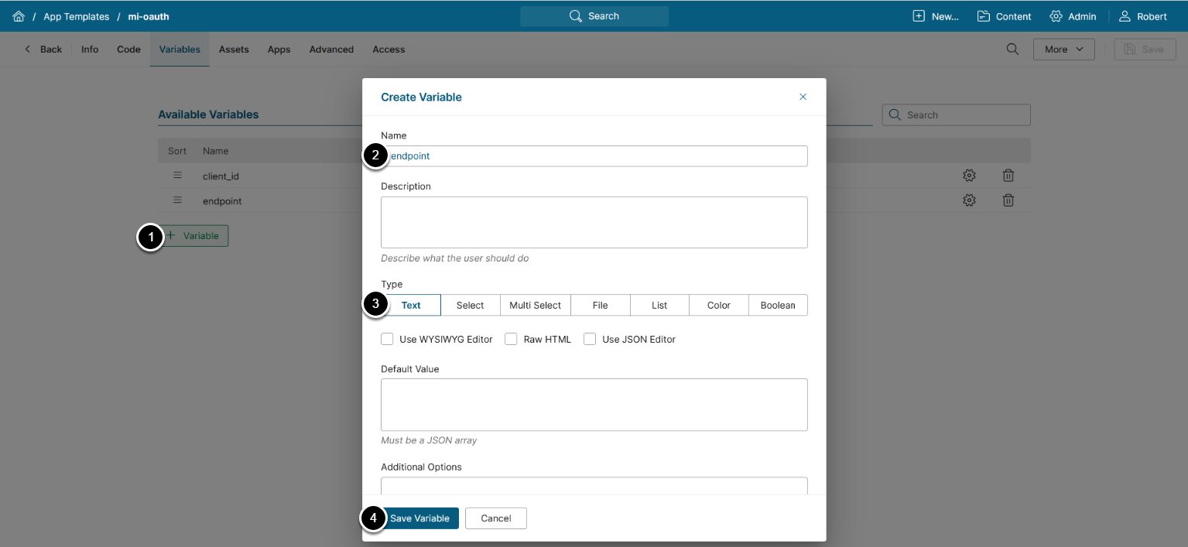Click the drag handle for endpoint row
Image resolution: width=1188 pixels, height=547 pixels.
tap(177, 200)
